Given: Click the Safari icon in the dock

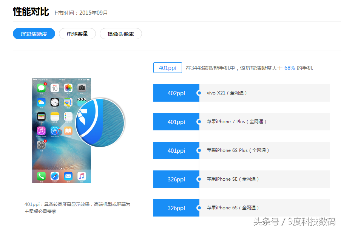Looking at the screenshot, I should tap(55, 176).
